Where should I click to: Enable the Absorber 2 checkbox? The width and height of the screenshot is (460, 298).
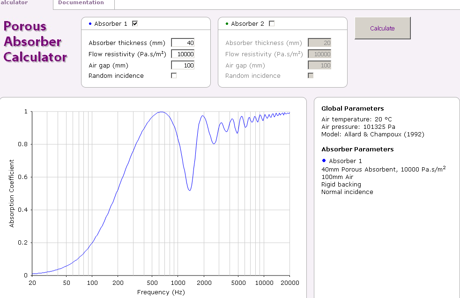click(x=272, y=23)
